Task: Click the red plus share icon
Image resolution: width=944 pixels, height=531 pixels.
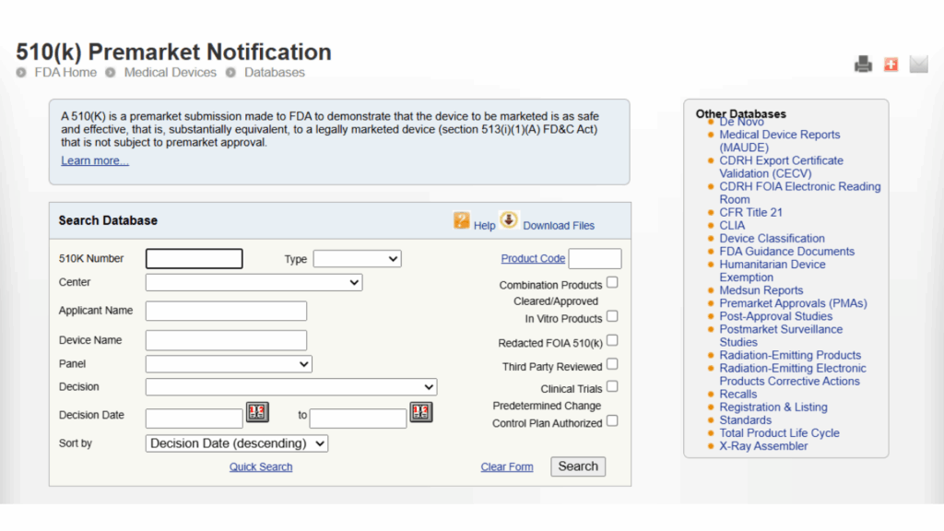Action: (x=891, y=65)
